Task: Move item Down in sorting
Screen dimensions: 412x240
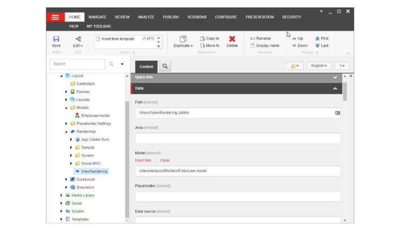Action: click(x=300, y=45)
